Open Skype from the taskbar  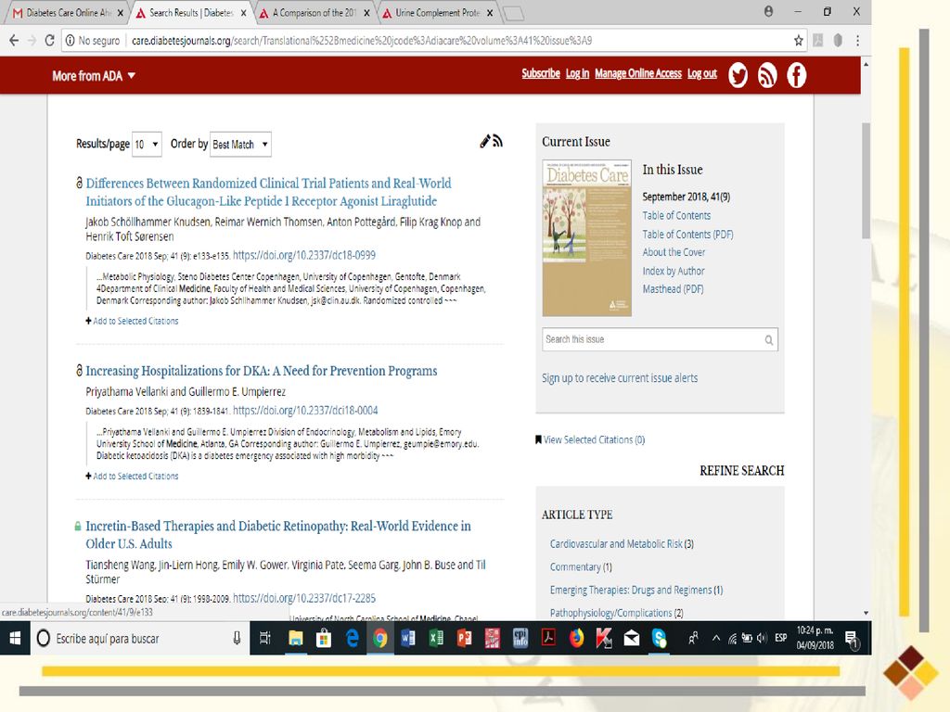tap(660, 638)
